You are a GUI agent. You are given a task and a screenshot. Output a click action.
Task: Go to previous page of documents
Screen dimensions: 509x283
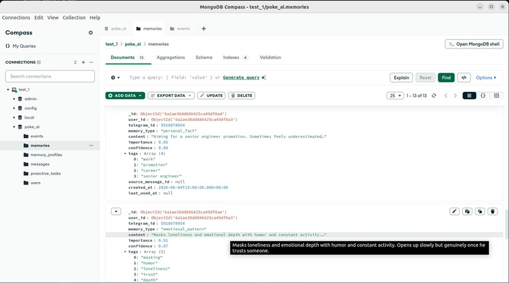(446, 96)
